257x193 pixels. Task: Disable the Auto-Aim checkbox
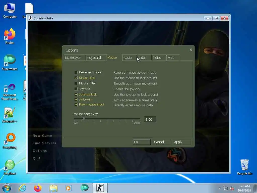pyautogui.click(x=76, y=100)
